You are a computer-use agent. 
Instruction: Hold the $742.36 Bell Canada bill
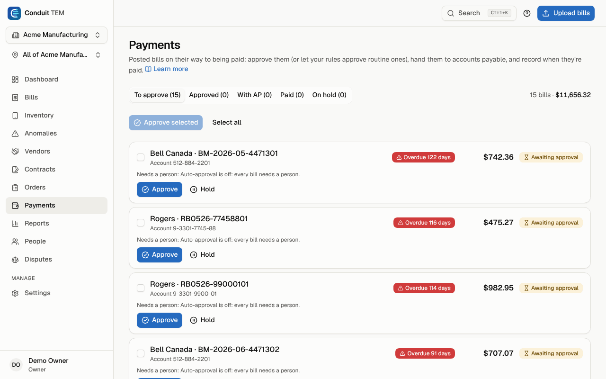[x=203, y=189]
